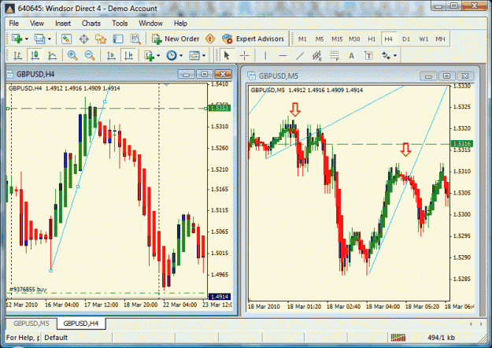492x348 pixels.
Task: Toggle Auto Scroll on the chart
Action: click(x=111, y=56)
